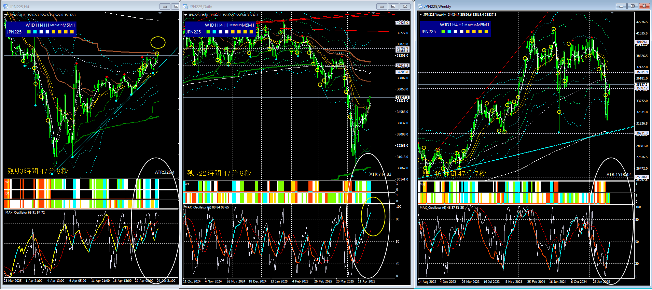Click the chart icon in the JPN225,Daily title bar
652x290 pixels.
tap(185, 6)
